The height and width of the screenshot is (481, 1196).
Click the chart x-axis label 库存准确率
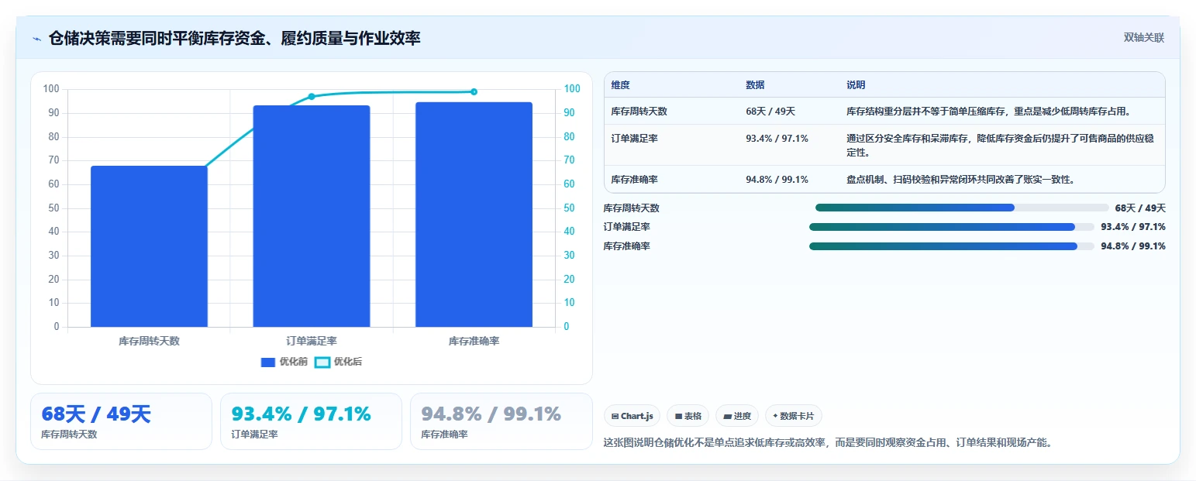474,341
